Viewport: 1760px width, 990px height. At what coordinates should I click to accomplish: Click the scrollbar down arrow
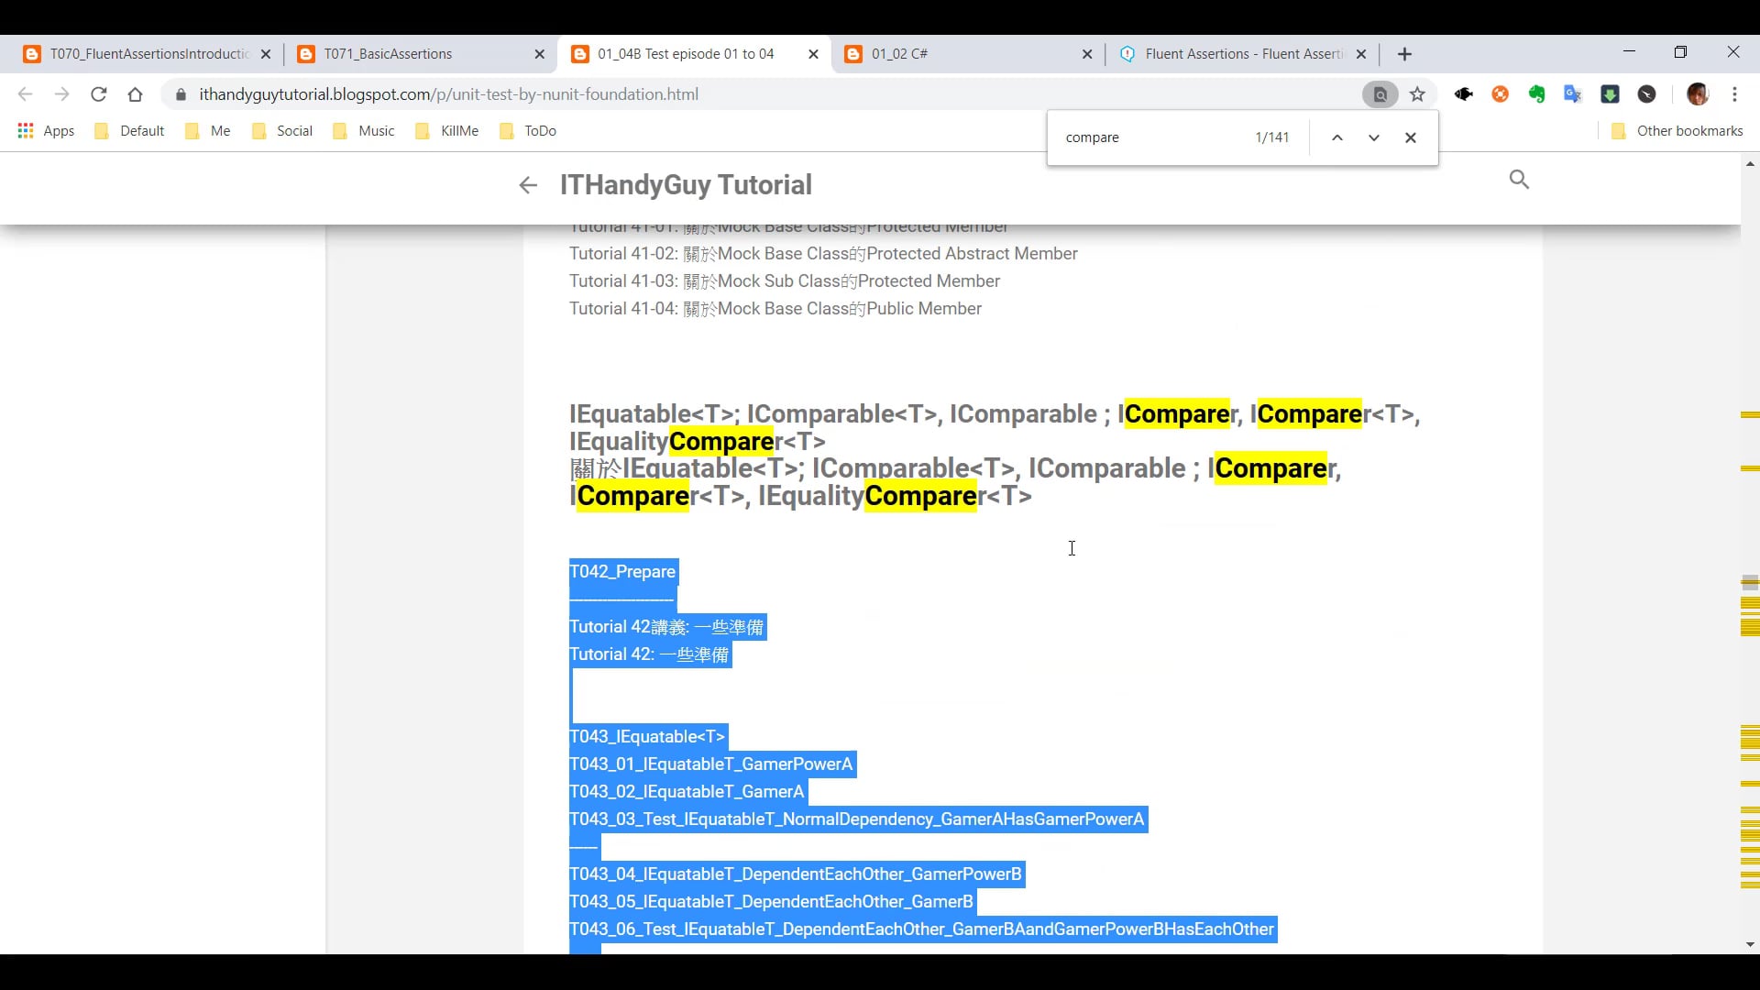click(1750, 944)
